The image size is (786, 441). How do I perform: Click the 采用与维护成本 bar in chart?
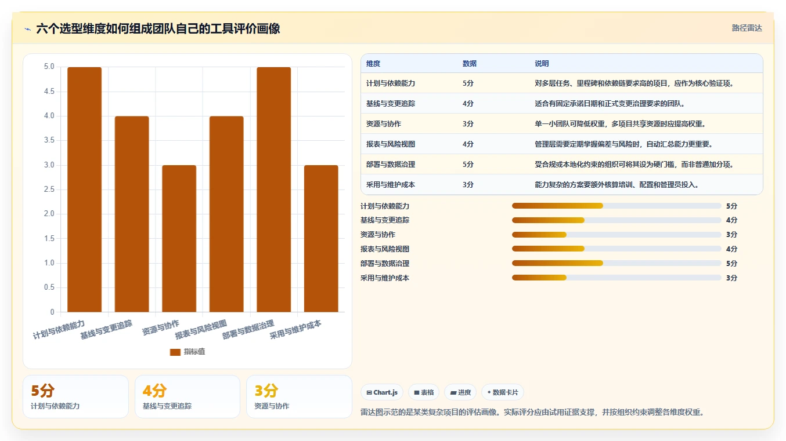(321, 239)
